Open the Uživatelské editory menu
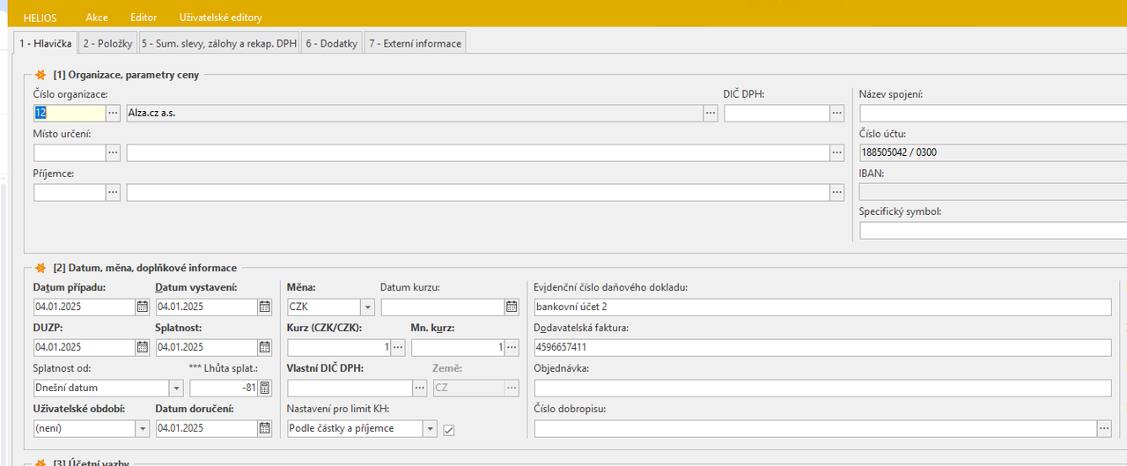 (x=220, y=18)
